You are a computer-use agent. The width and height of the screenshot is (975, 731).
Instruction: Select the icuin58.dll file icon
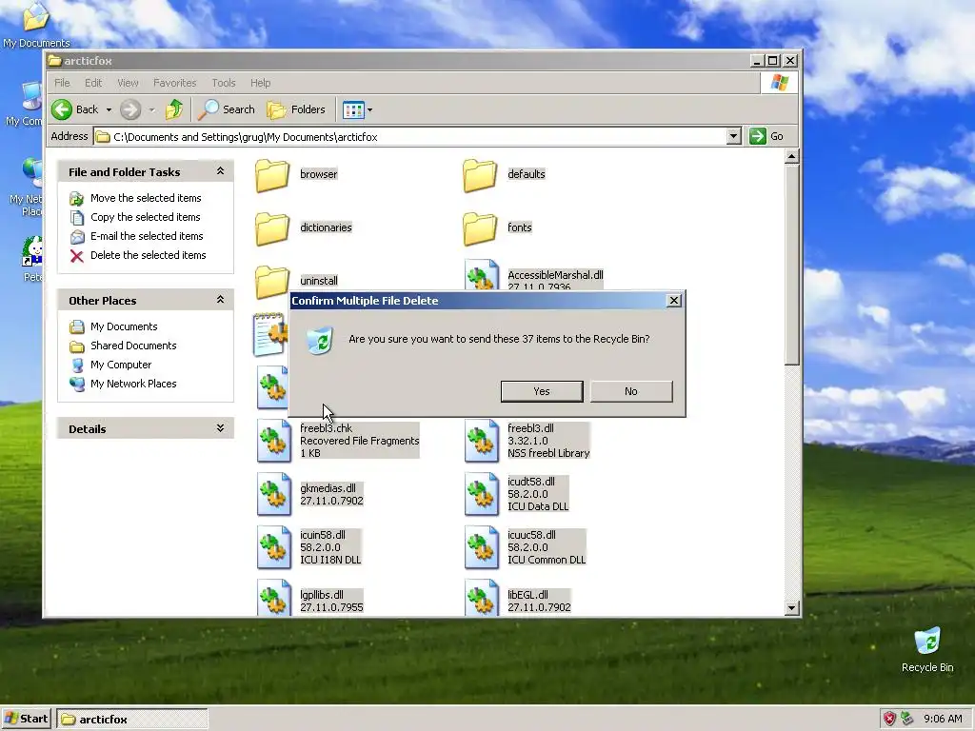[273, 547]
